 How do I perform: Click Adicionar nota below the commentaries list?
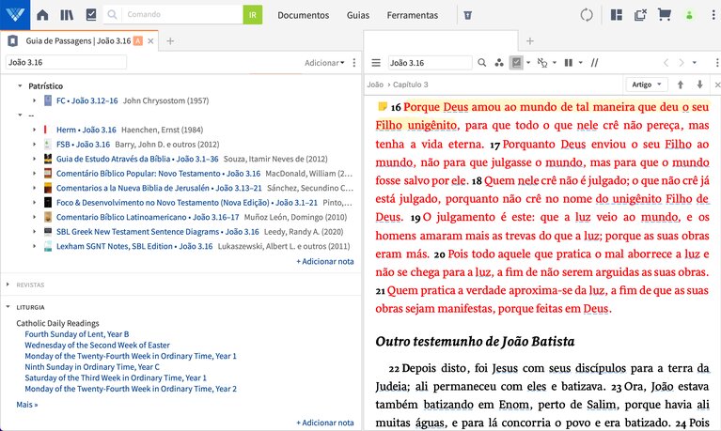324,261
